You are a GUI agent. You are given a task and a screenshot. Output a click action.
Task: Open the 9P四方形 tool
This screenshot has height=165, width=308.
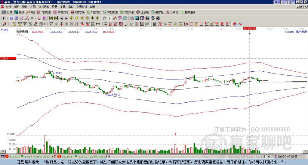[61, 12]
